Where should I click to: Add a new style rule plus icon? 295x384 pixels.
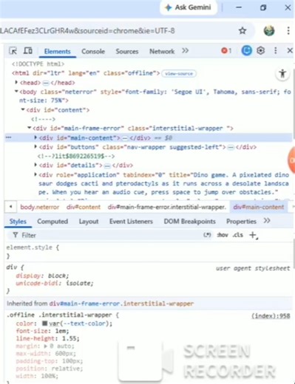pyautogui.click(x=253, y=235)
